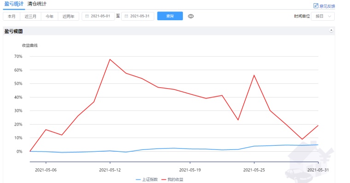Toggle the 上证指数 legend entry
This screenshot has width=350, height=183.
tap(147, 179)
